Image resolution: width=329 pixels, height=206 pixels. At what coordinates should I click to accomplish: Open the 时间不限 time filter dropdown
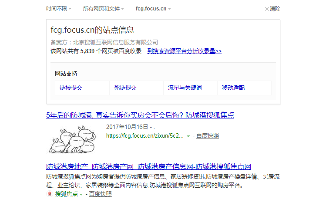(59, 9)
